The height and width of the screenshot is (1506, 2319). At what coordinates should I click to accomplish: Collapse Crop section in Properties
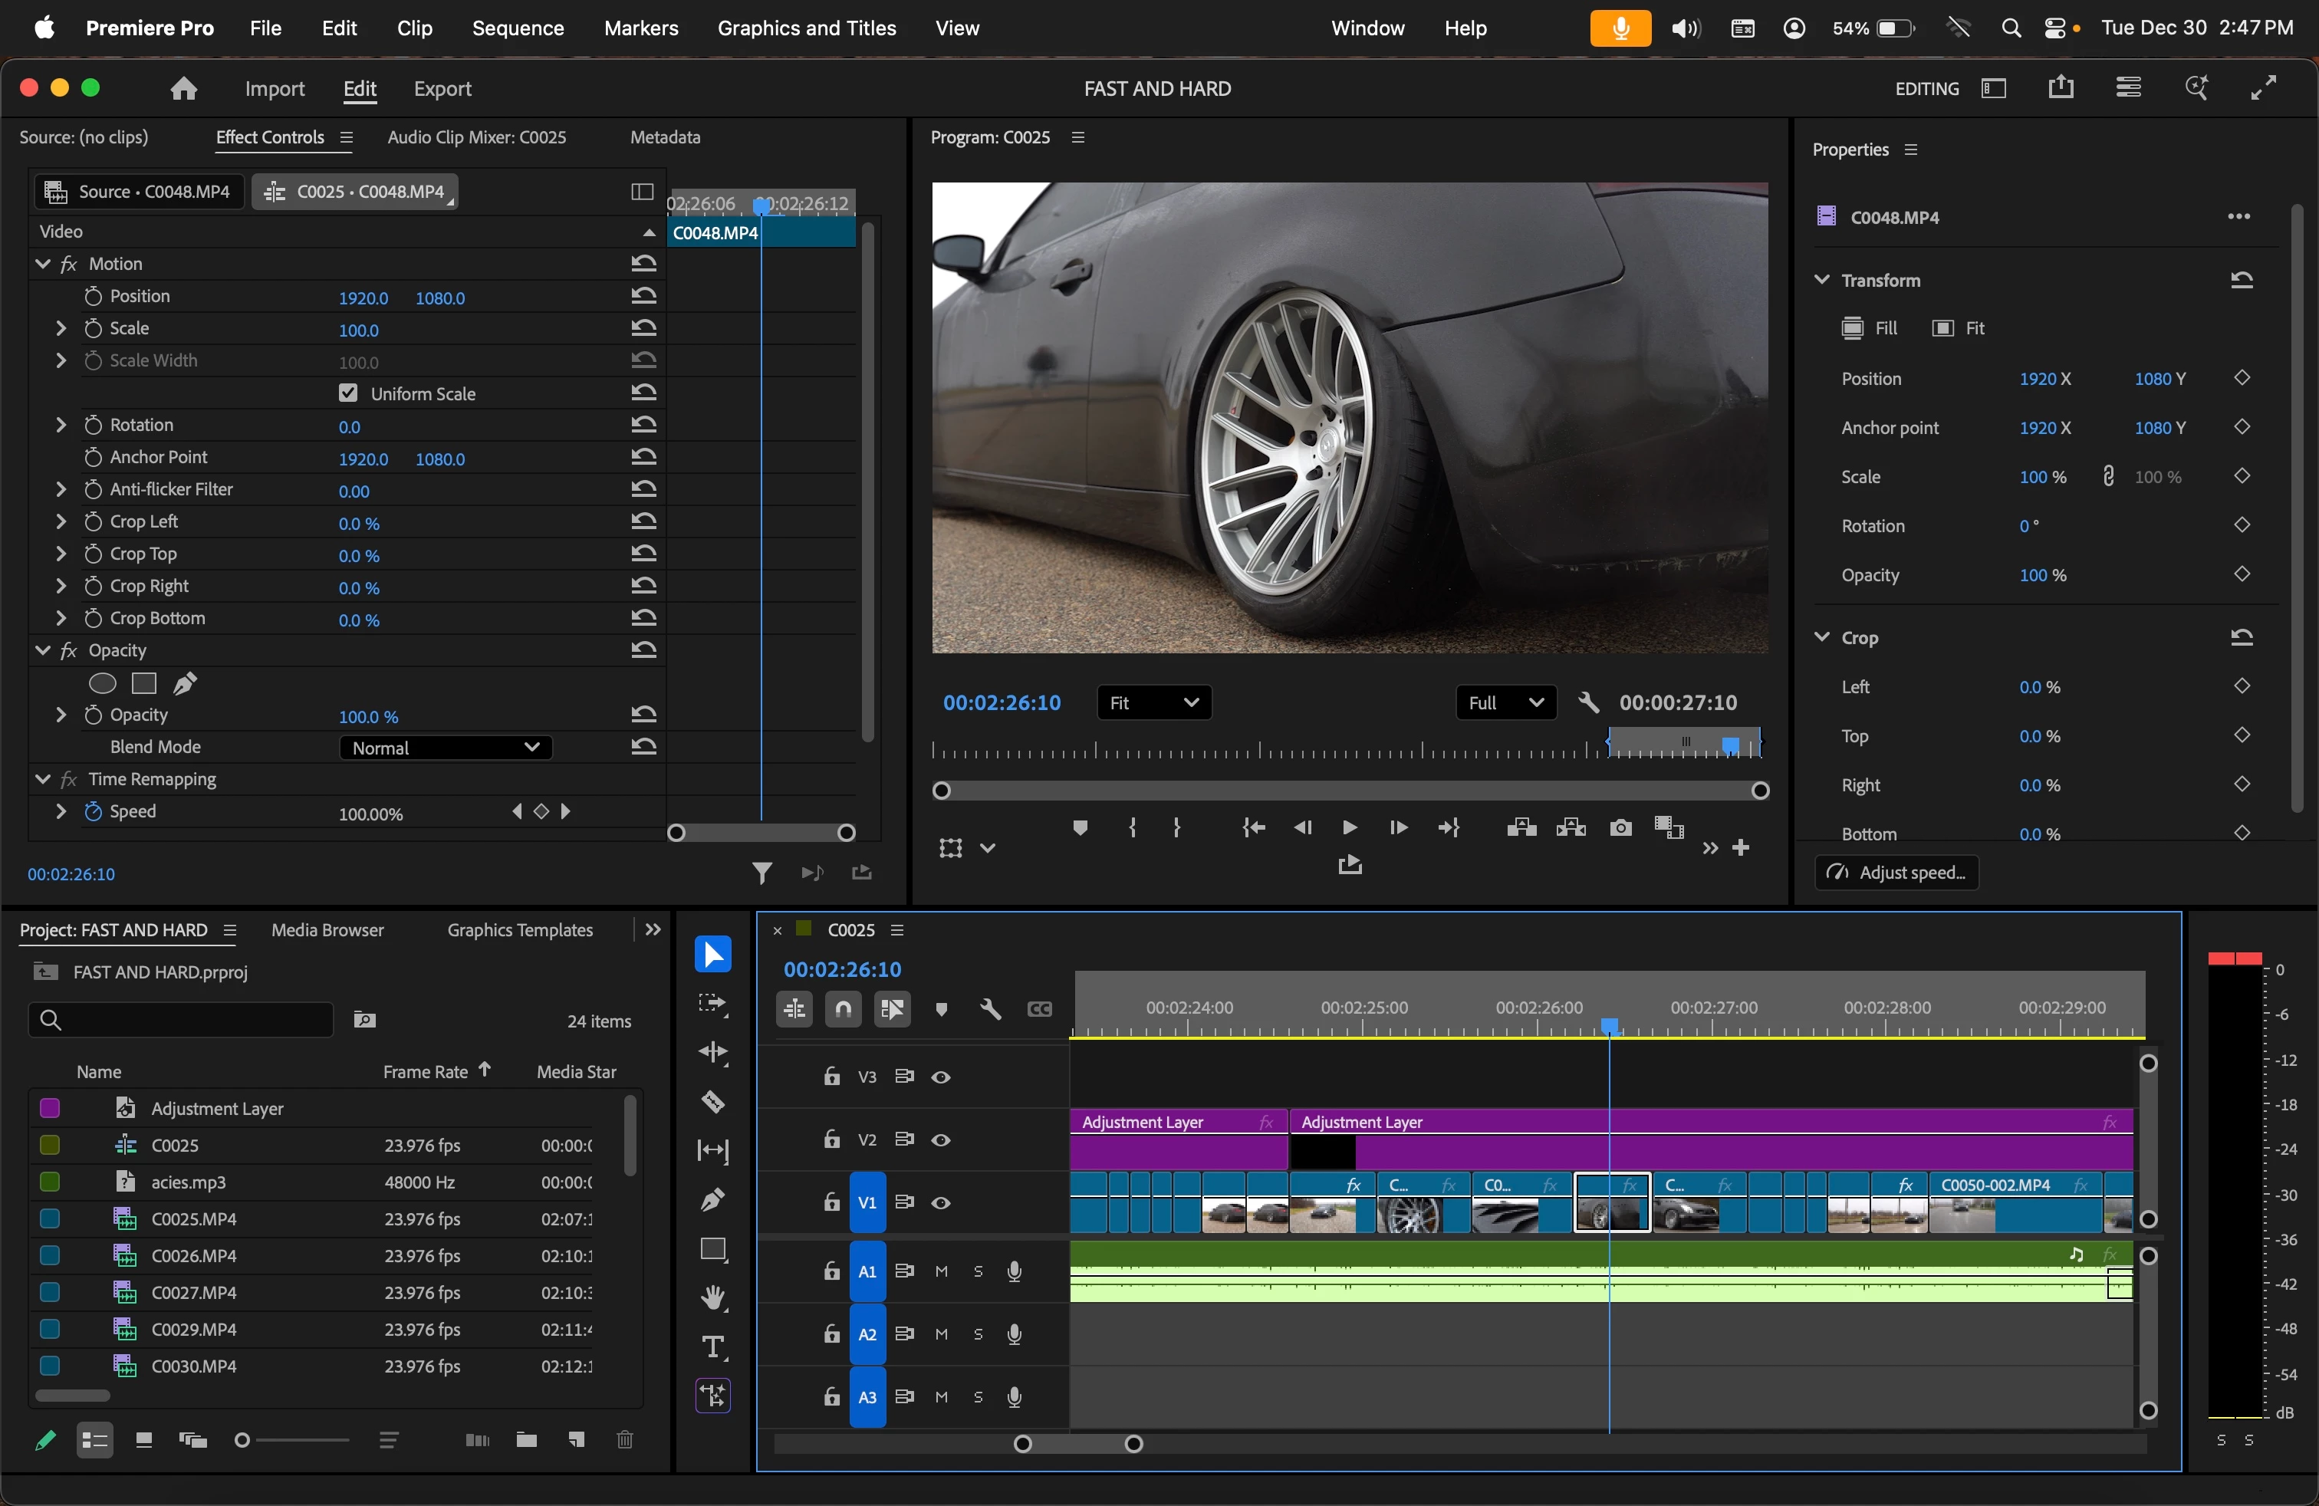point(1821,637)
